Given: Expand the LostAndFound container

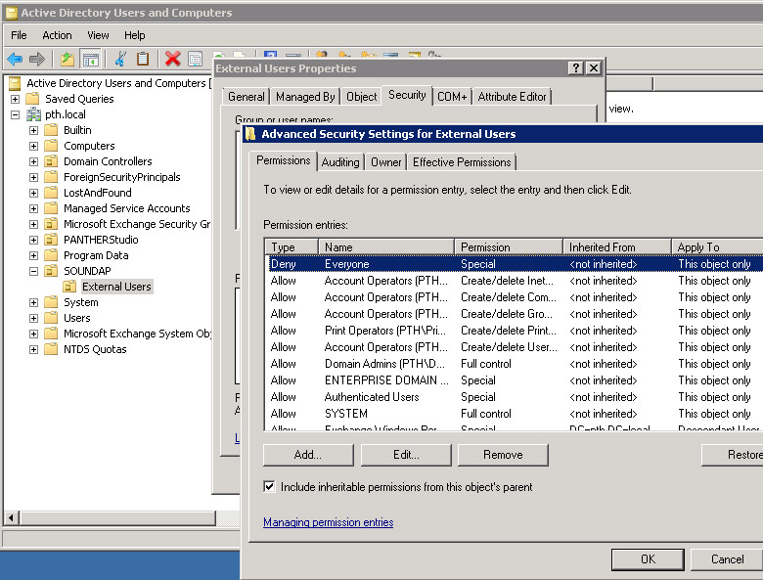Looking at the screenshot, I should point(33,194).
